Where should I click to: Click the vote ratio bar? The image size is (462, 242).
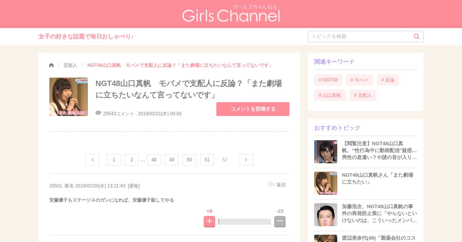click(x=245, y=222)
